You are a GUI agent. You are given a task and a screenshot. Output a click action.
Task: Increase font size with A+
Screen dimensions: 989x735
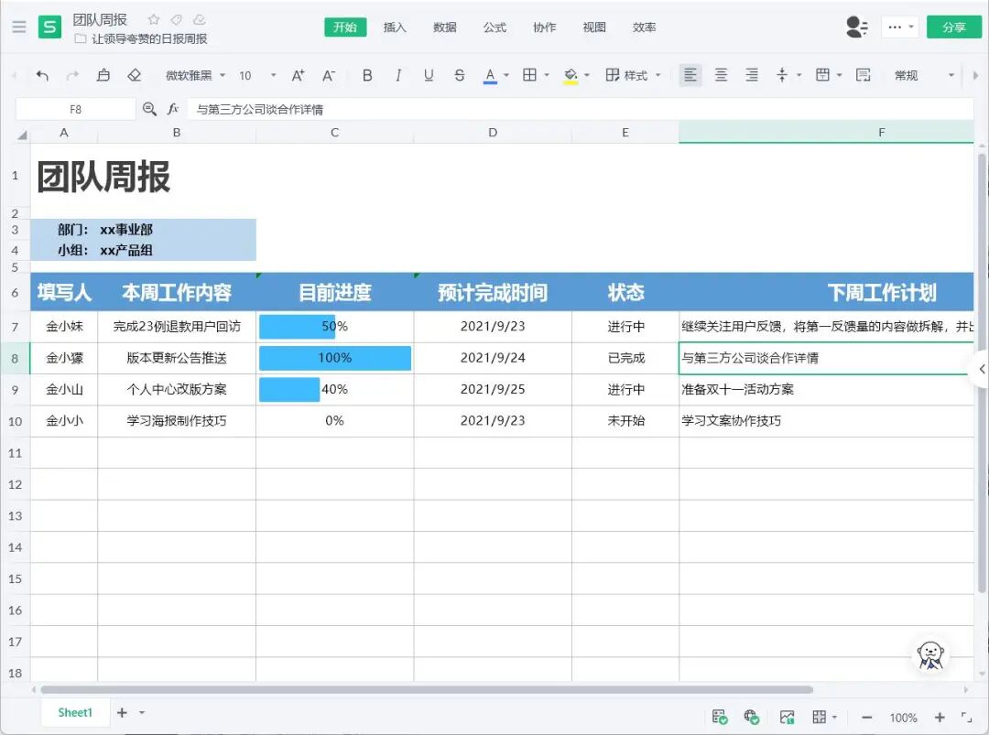click(x=298, y=76)
